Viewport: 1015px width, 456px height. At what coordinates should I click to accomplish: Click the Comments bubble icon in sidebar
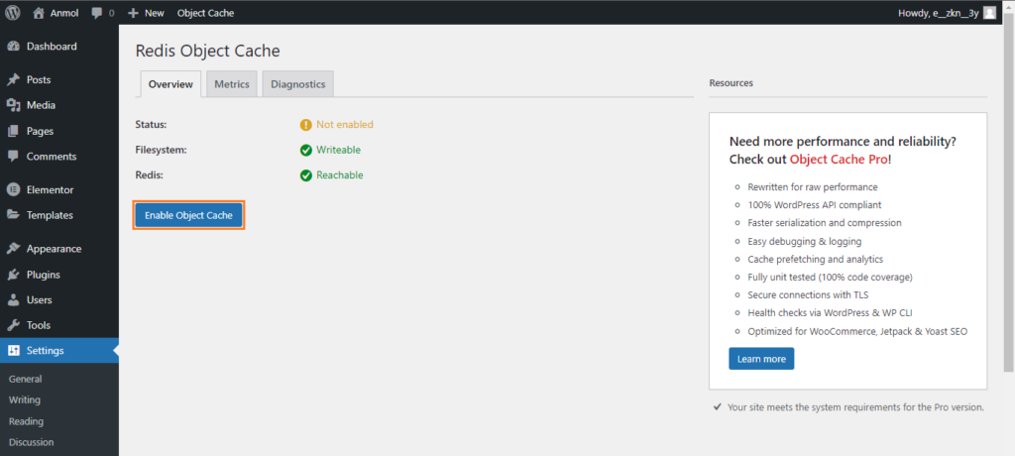13,157
